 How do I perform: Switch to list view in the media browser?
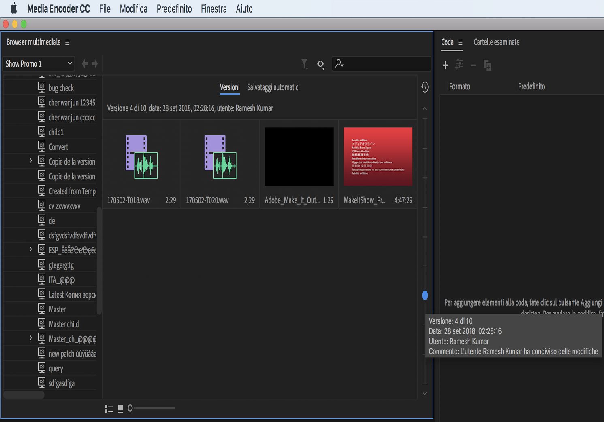109,409
